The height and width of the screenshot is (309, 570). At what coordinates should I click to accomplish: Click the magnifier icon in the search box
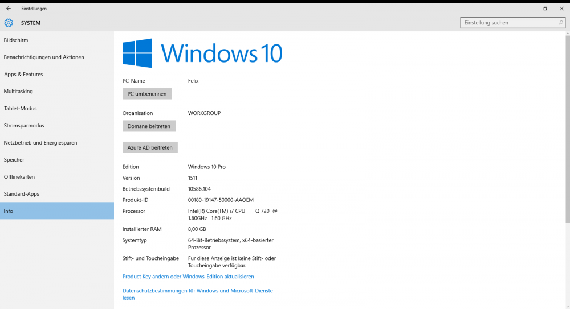coord(560,23)
